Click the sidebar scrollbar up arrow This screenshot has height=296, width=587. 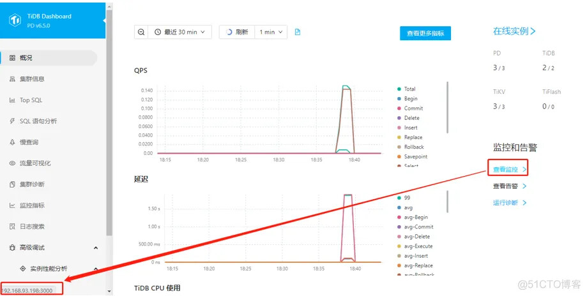click(109, 6)
